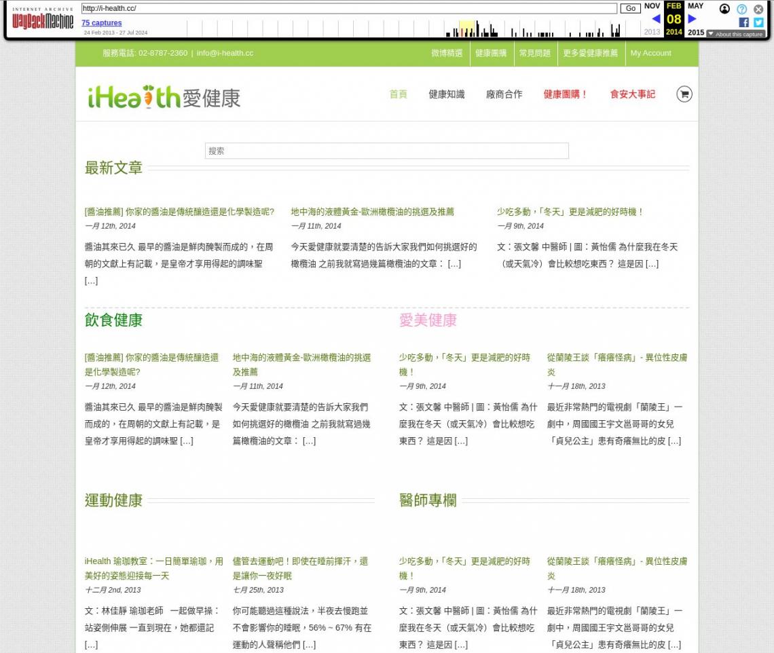Open 少吃多動 article under 醫師專欄
The image size is (774, 653).
pyautogui.click(x=464, y=568)
